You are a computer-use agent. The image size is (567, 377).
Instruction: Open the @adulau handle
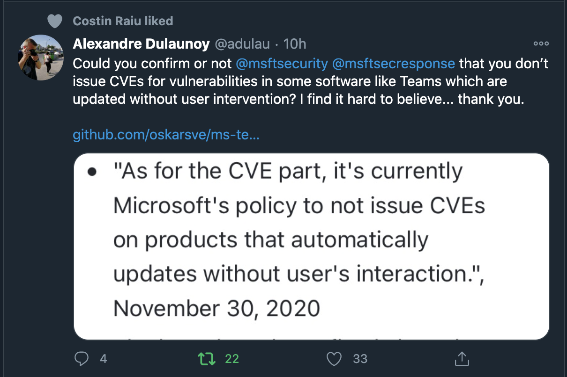point(242,44)
